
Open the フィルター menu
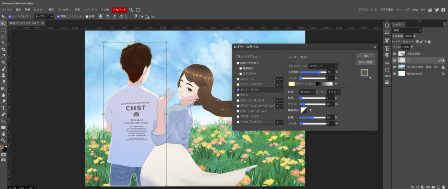(x=64, y=9)
